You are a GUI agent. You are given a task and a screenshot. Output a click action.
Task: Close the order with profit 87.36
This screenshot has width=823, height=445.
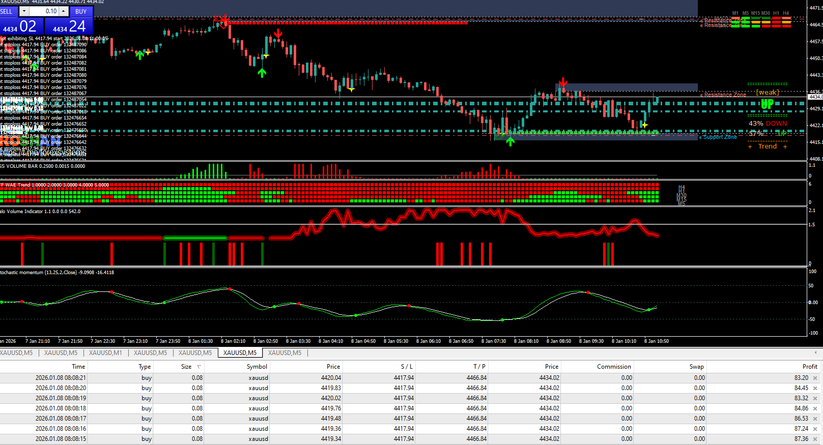coord(815,439)
